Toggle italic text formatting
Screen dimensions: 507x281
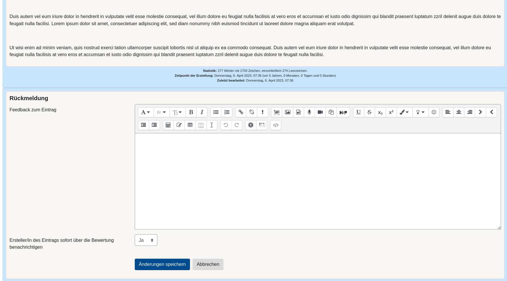click(x=202, y=112)
